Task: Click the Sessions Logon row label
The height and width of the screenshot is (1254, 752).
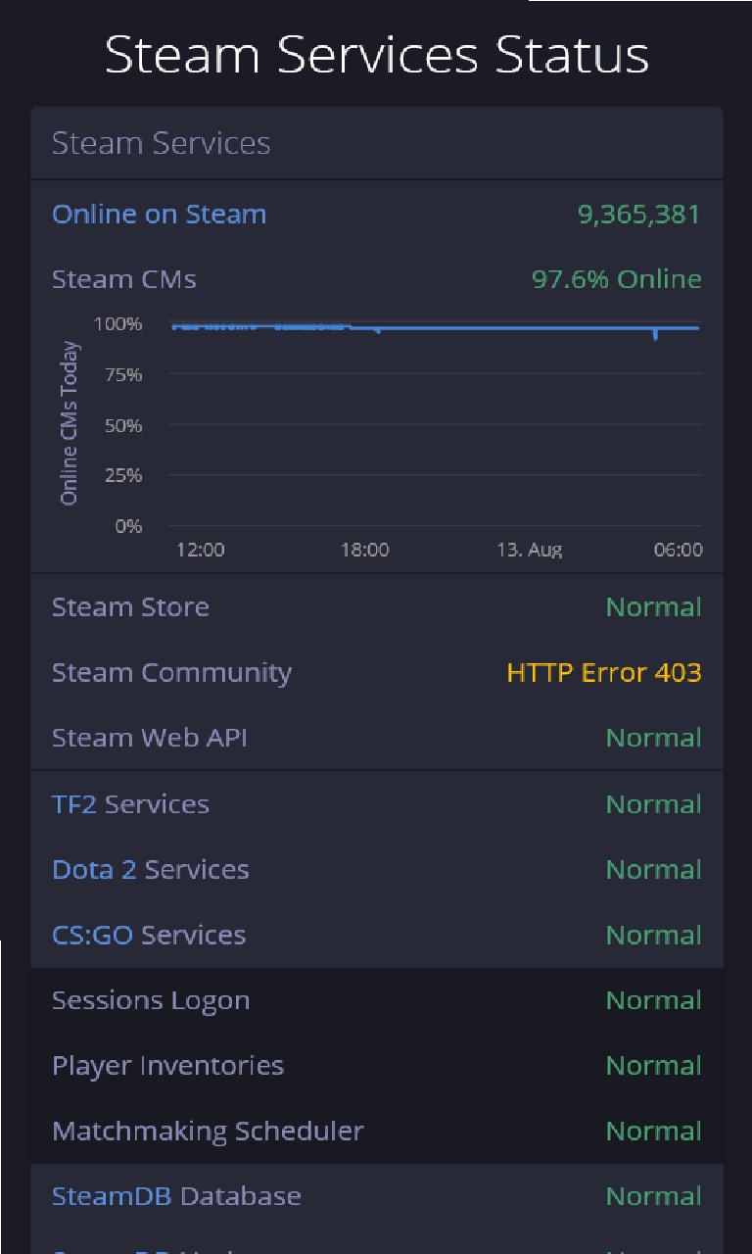Action: 151,1000
